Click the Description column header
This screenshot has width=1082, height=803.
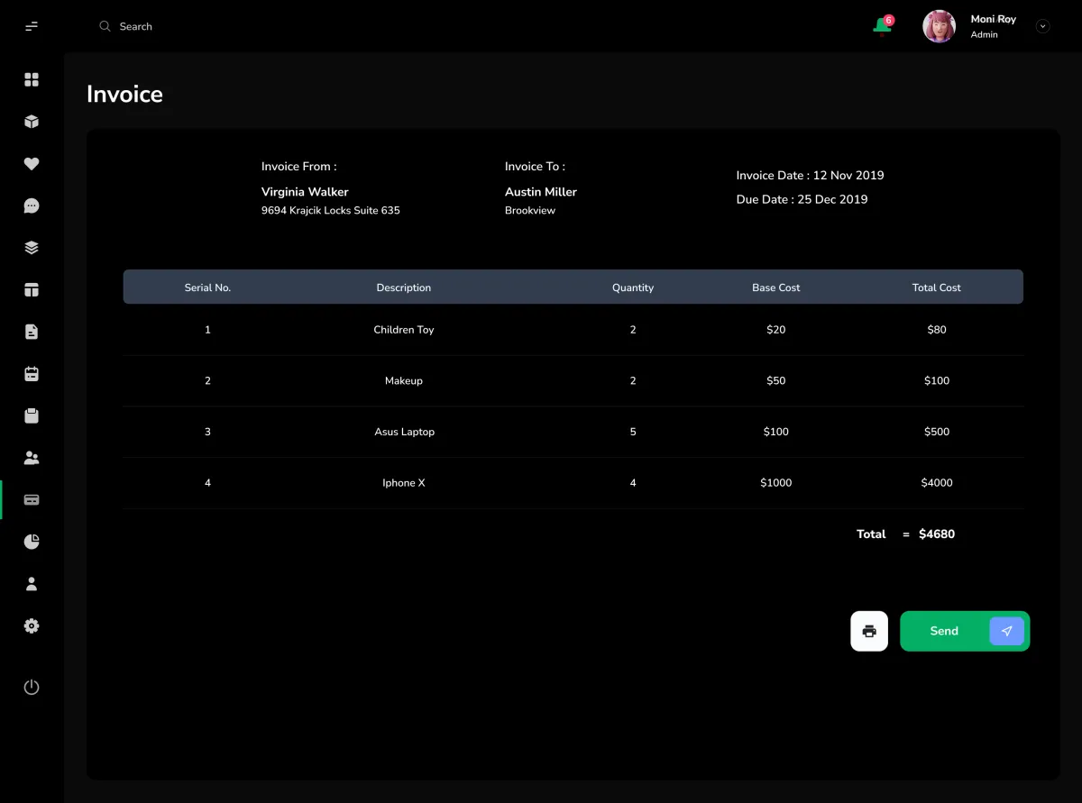pos(403,287)
